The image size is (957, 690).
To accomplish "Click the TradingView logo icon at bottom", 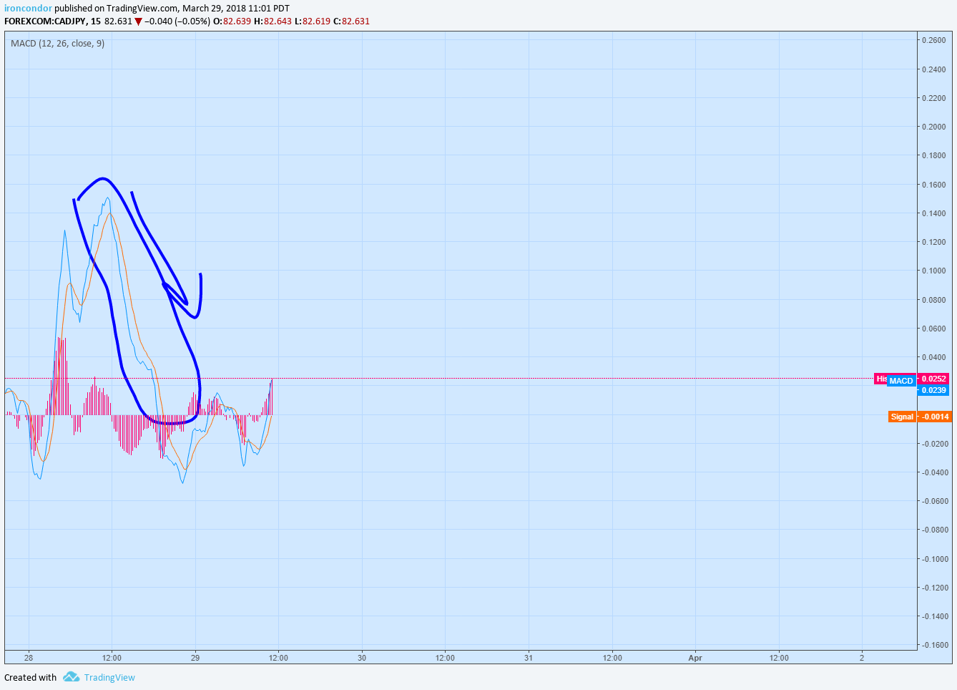I will coord(71,676).
